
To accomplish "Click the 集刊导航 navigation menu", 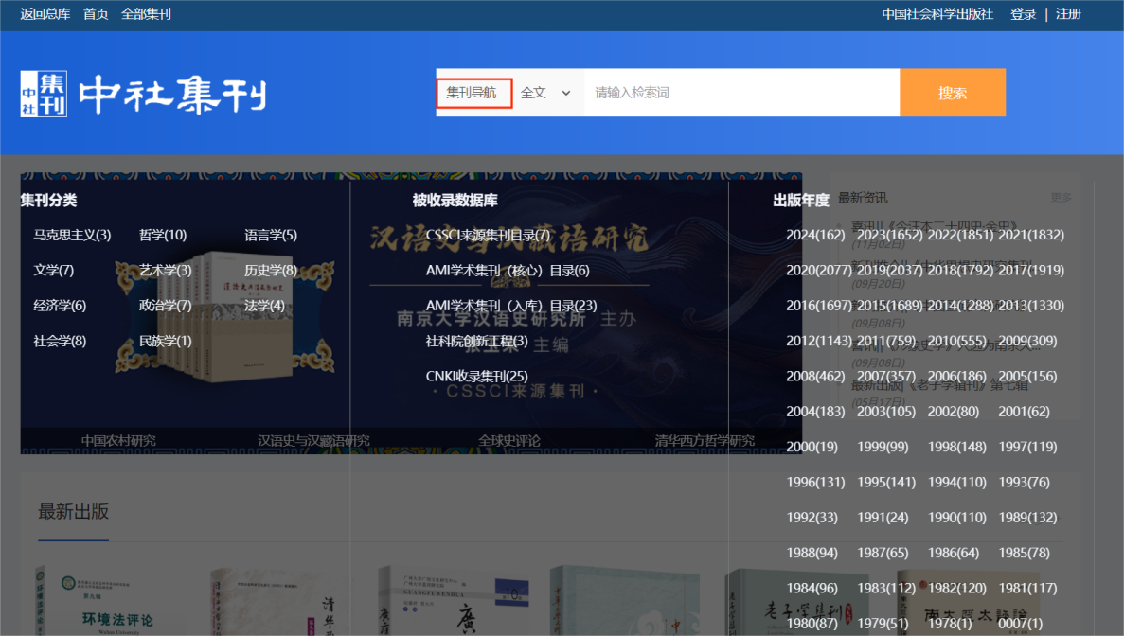I will click(x=473, y=93).
